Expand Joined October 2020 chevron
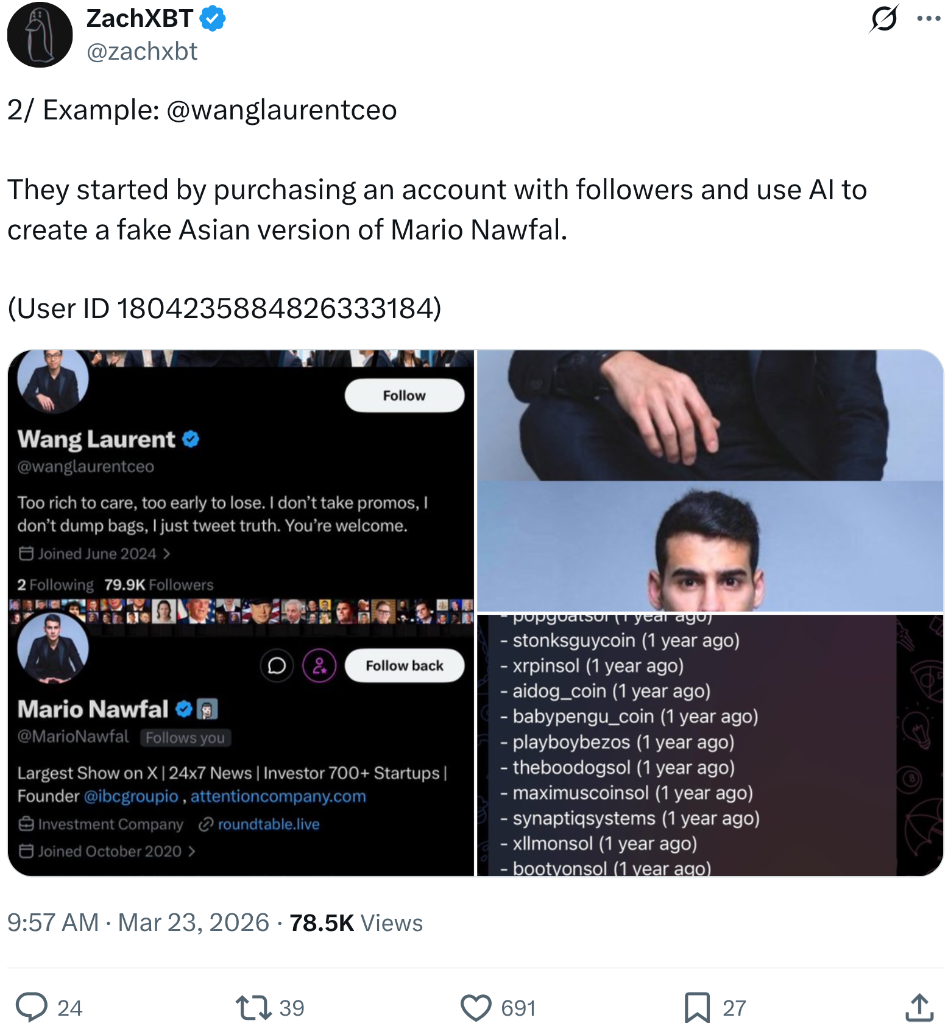This screenshot has width=948, height=1023. [x=191, y=851]
